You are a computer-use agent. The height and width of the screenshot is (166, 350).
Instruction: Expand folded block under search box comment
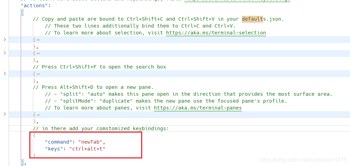5,74
